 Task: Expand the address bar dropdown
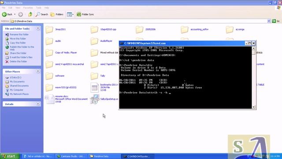(x=269, y=21)
